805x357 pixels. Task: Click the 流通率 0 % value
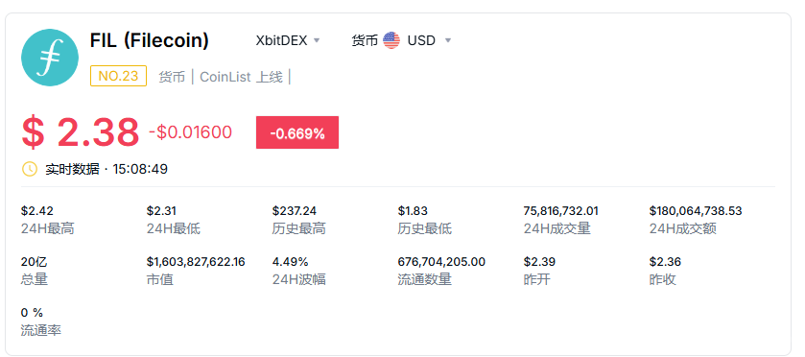[32, 313]
